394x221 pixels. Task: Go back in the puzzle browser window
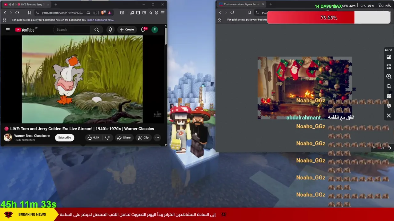(x=220, y=12)
